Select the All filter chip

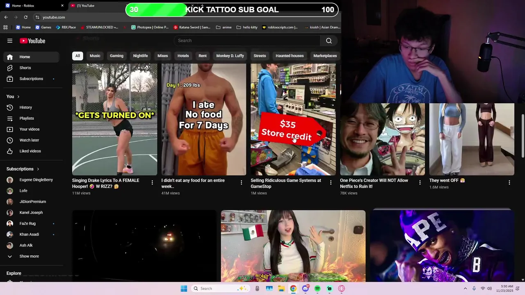(78, 56)
